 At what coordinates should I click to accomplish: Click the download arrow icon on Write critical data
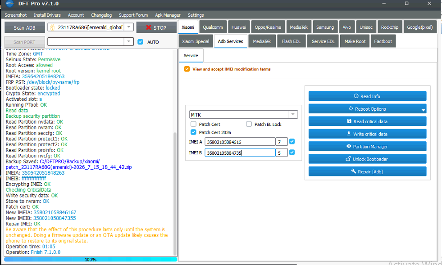coord(349,134)
